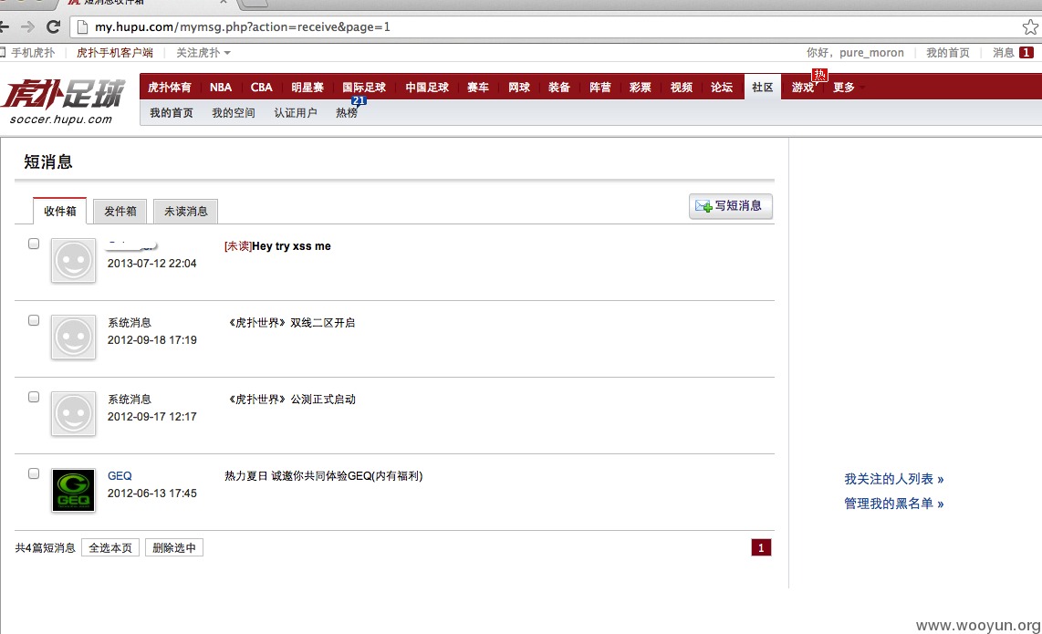The height and width of the screenshot is (634, 1042).
Task: Open 论坛 navigation item
Action: coord(722,87)
